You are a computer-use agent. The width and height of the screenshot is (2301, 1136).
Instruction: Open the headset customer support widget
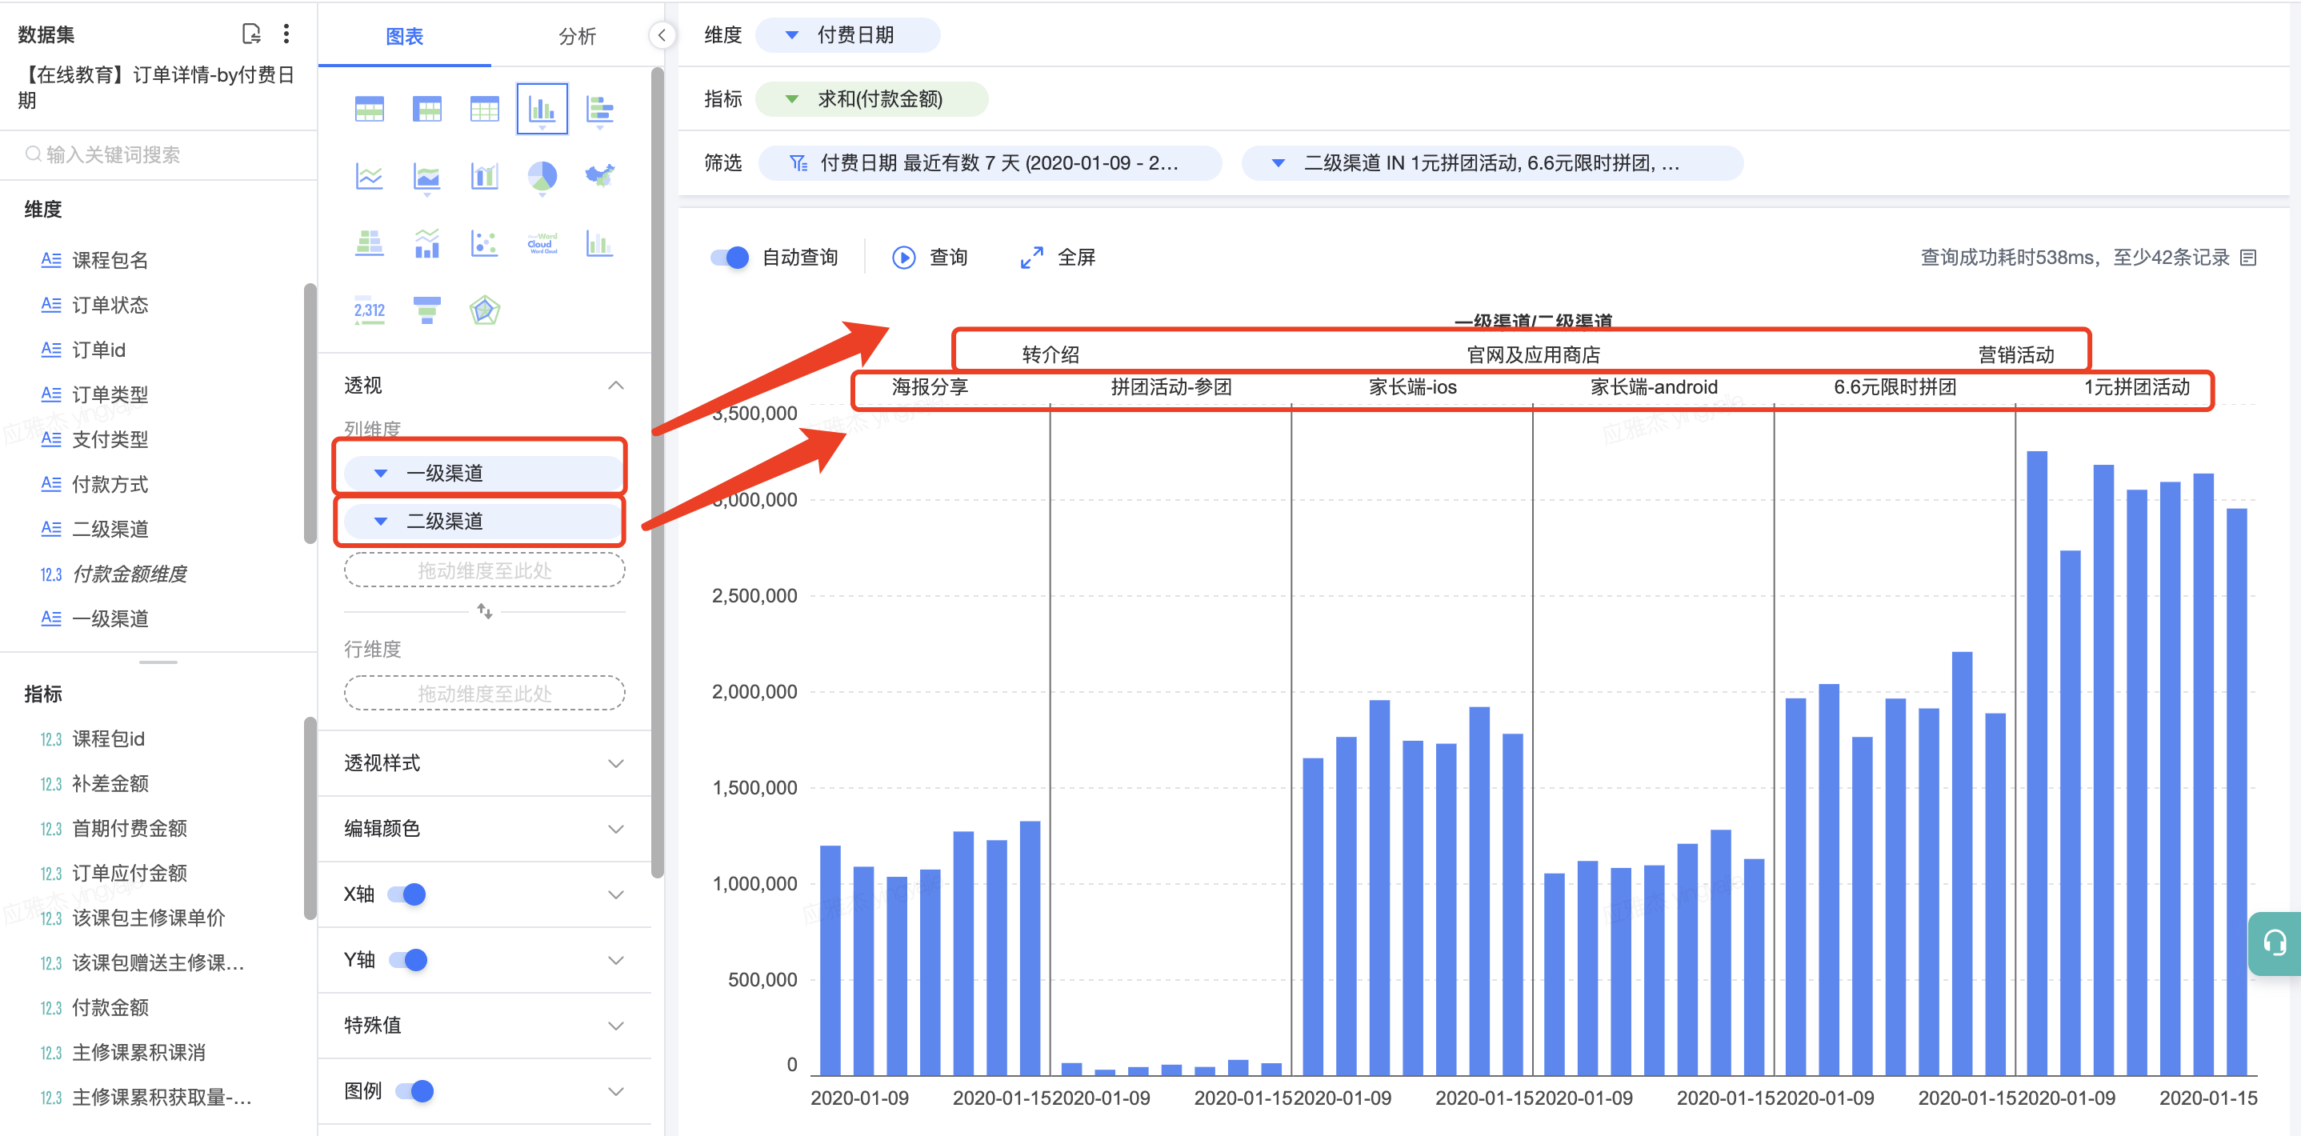pos(2275,943)
